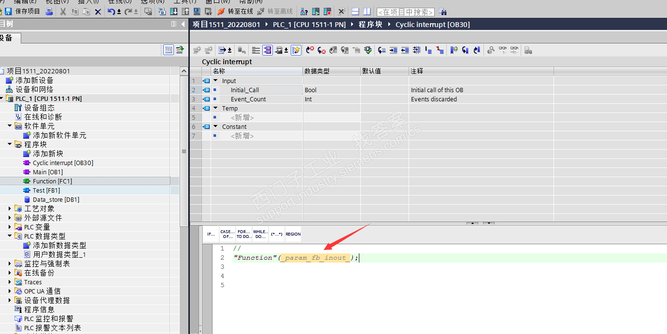Expand the OPC UA 通信 folder
Viewport: 667px width, 334px height.
tap(10, 291)
